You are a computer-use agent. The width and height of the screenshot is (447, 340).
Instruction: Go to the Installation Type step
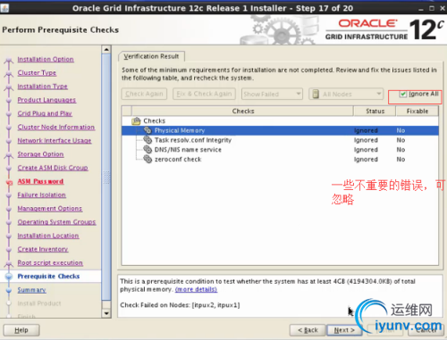click(42, 87)
